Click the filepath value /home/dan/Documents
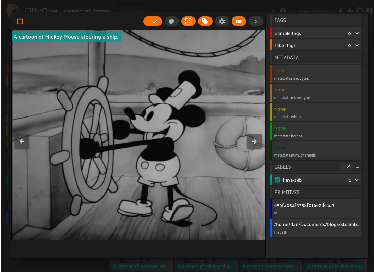 [316, 225]
